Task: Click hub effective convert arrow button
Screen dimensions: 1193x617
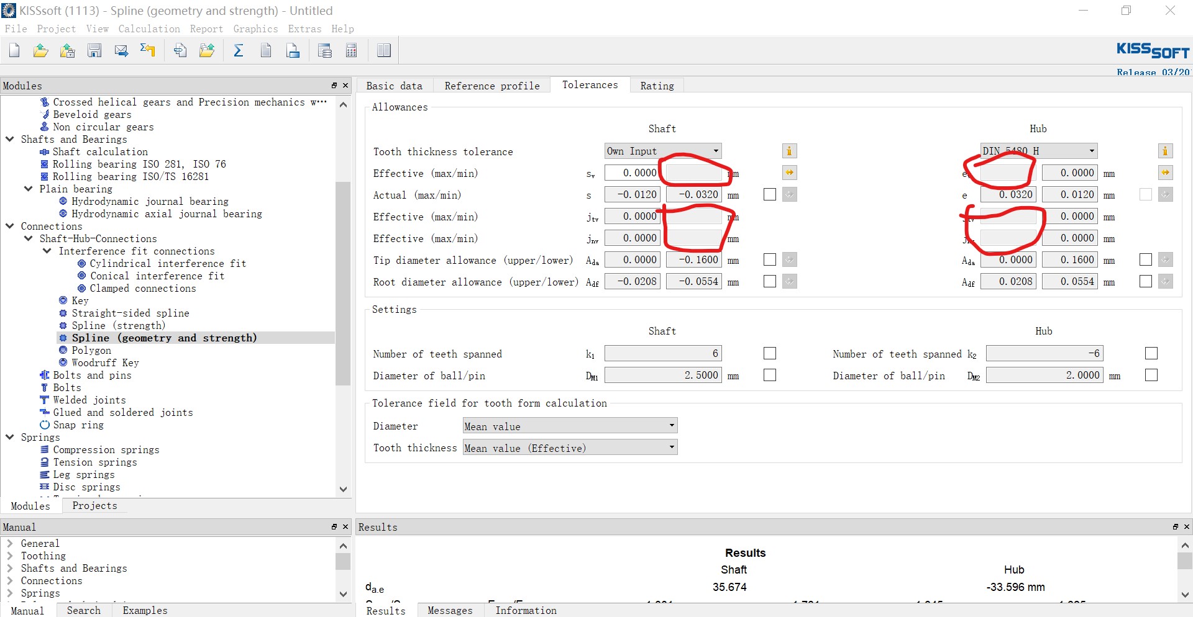Action: 1165,173
